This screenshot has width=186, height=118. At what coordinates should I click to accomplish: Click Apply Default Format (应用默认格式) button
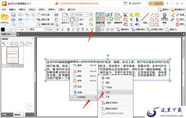(x=155, y=29)
